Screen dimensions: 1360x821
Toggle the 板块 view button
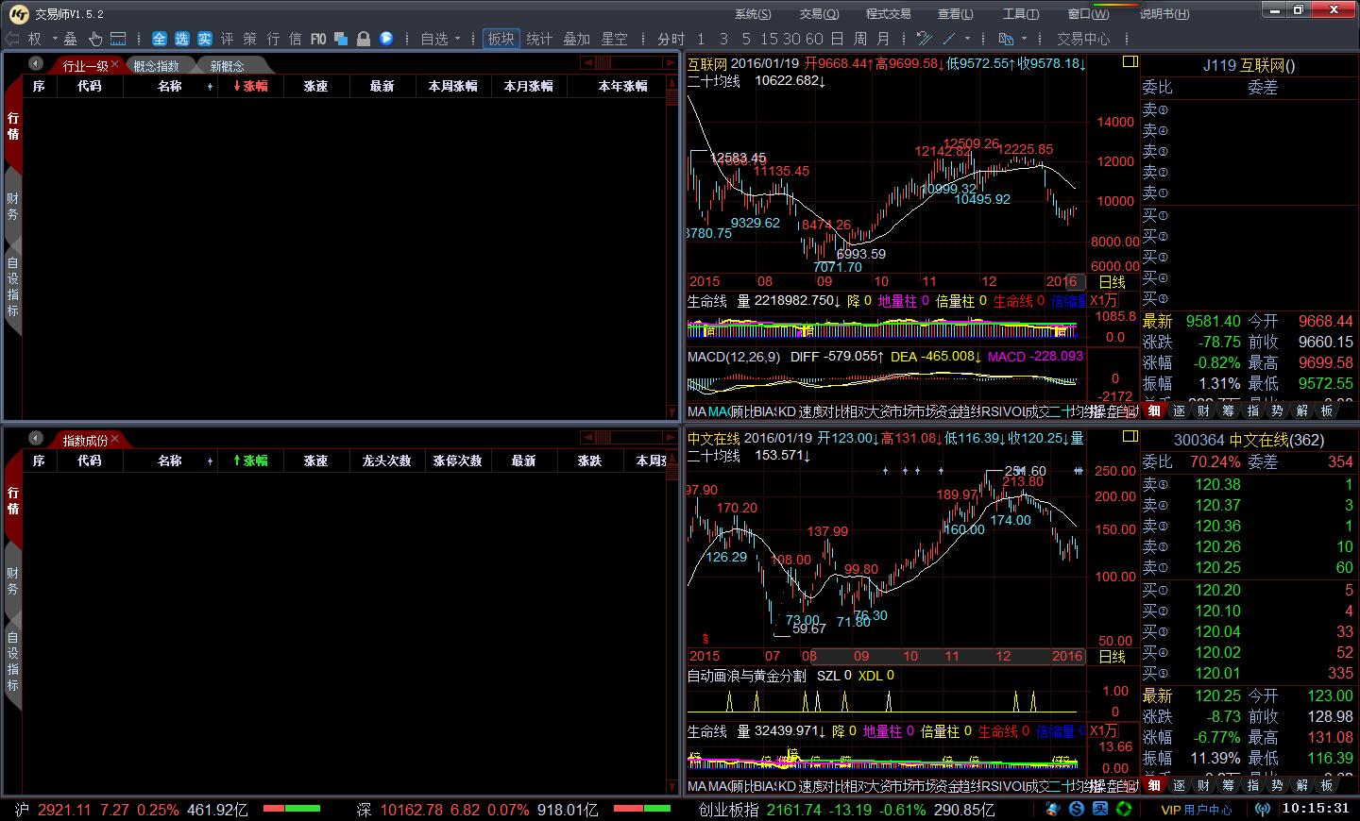pos(501,39)
